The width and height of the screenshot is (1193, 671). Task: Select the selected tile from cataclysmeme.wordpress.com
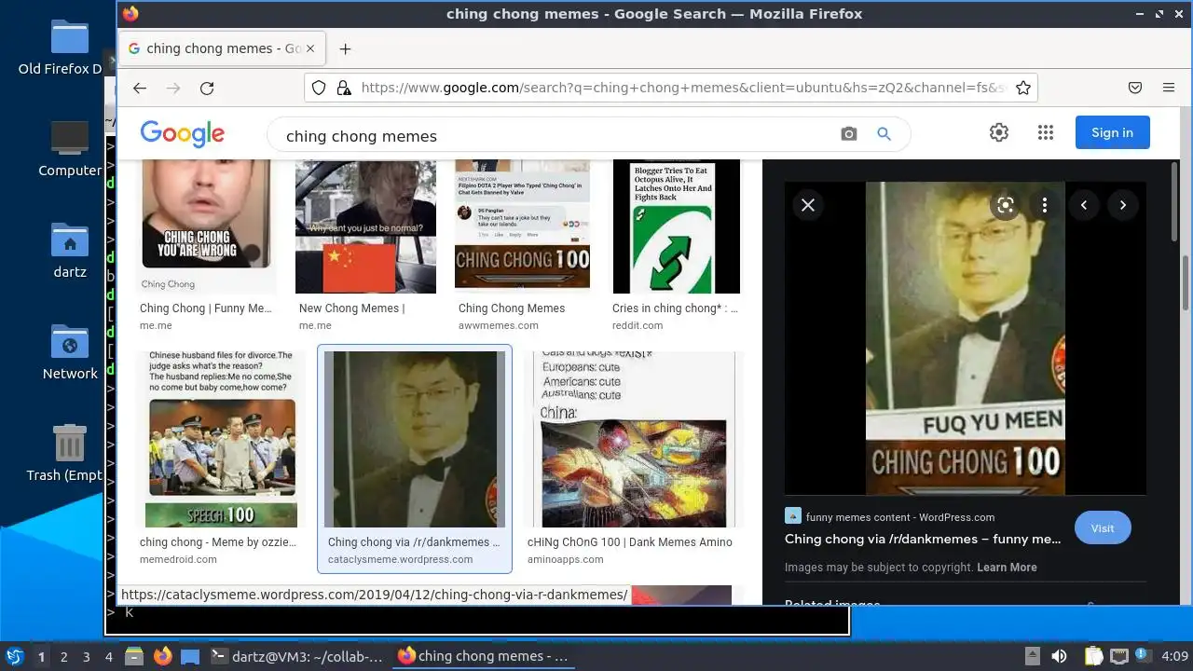(x=415, y=459)
